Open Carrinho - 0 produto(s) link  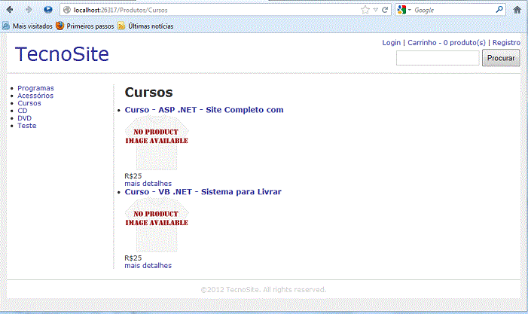[x=447, y=43]
